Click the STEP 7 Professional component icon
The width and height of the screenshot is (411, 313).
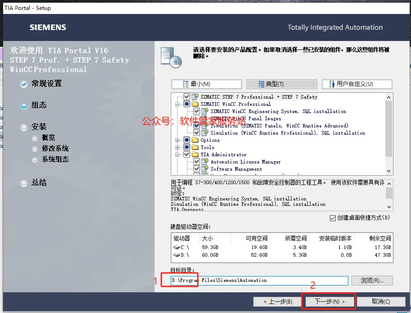tap(195, 97)
